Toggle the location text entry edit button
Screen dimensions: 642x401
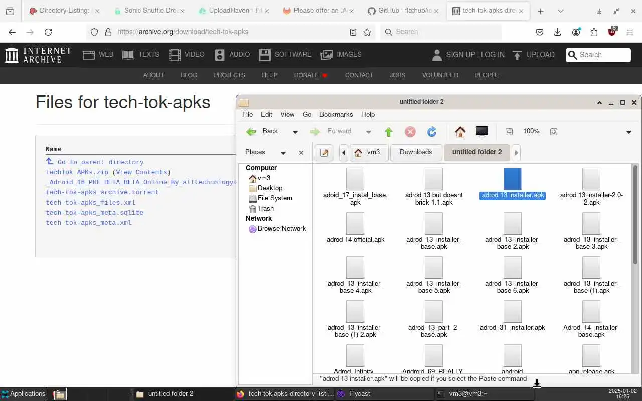click(x=324, y=153)
